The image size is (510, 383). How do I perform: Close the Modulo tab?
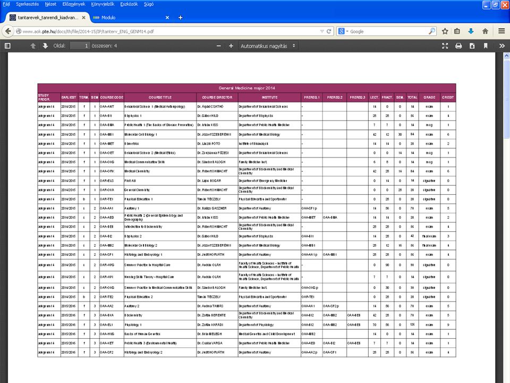tap(167, 18)
